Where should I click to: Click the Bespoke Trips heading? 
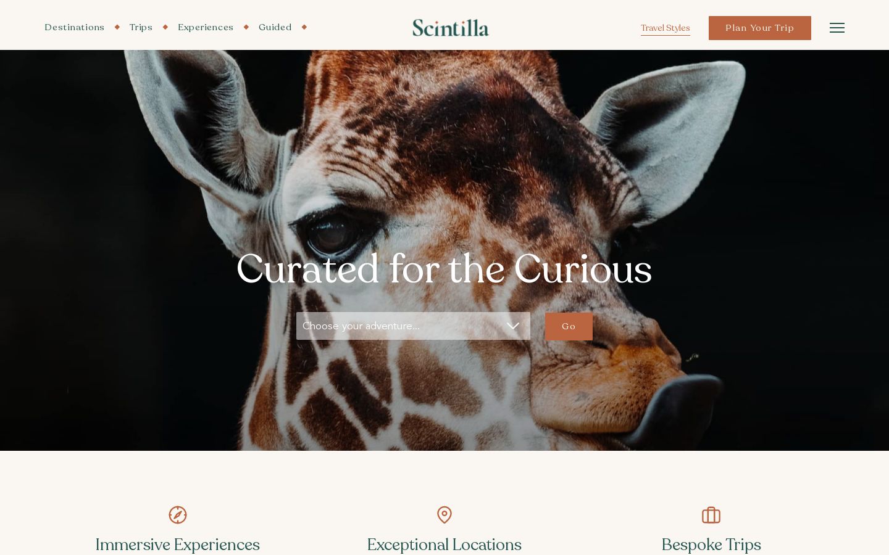pos(711,545)
